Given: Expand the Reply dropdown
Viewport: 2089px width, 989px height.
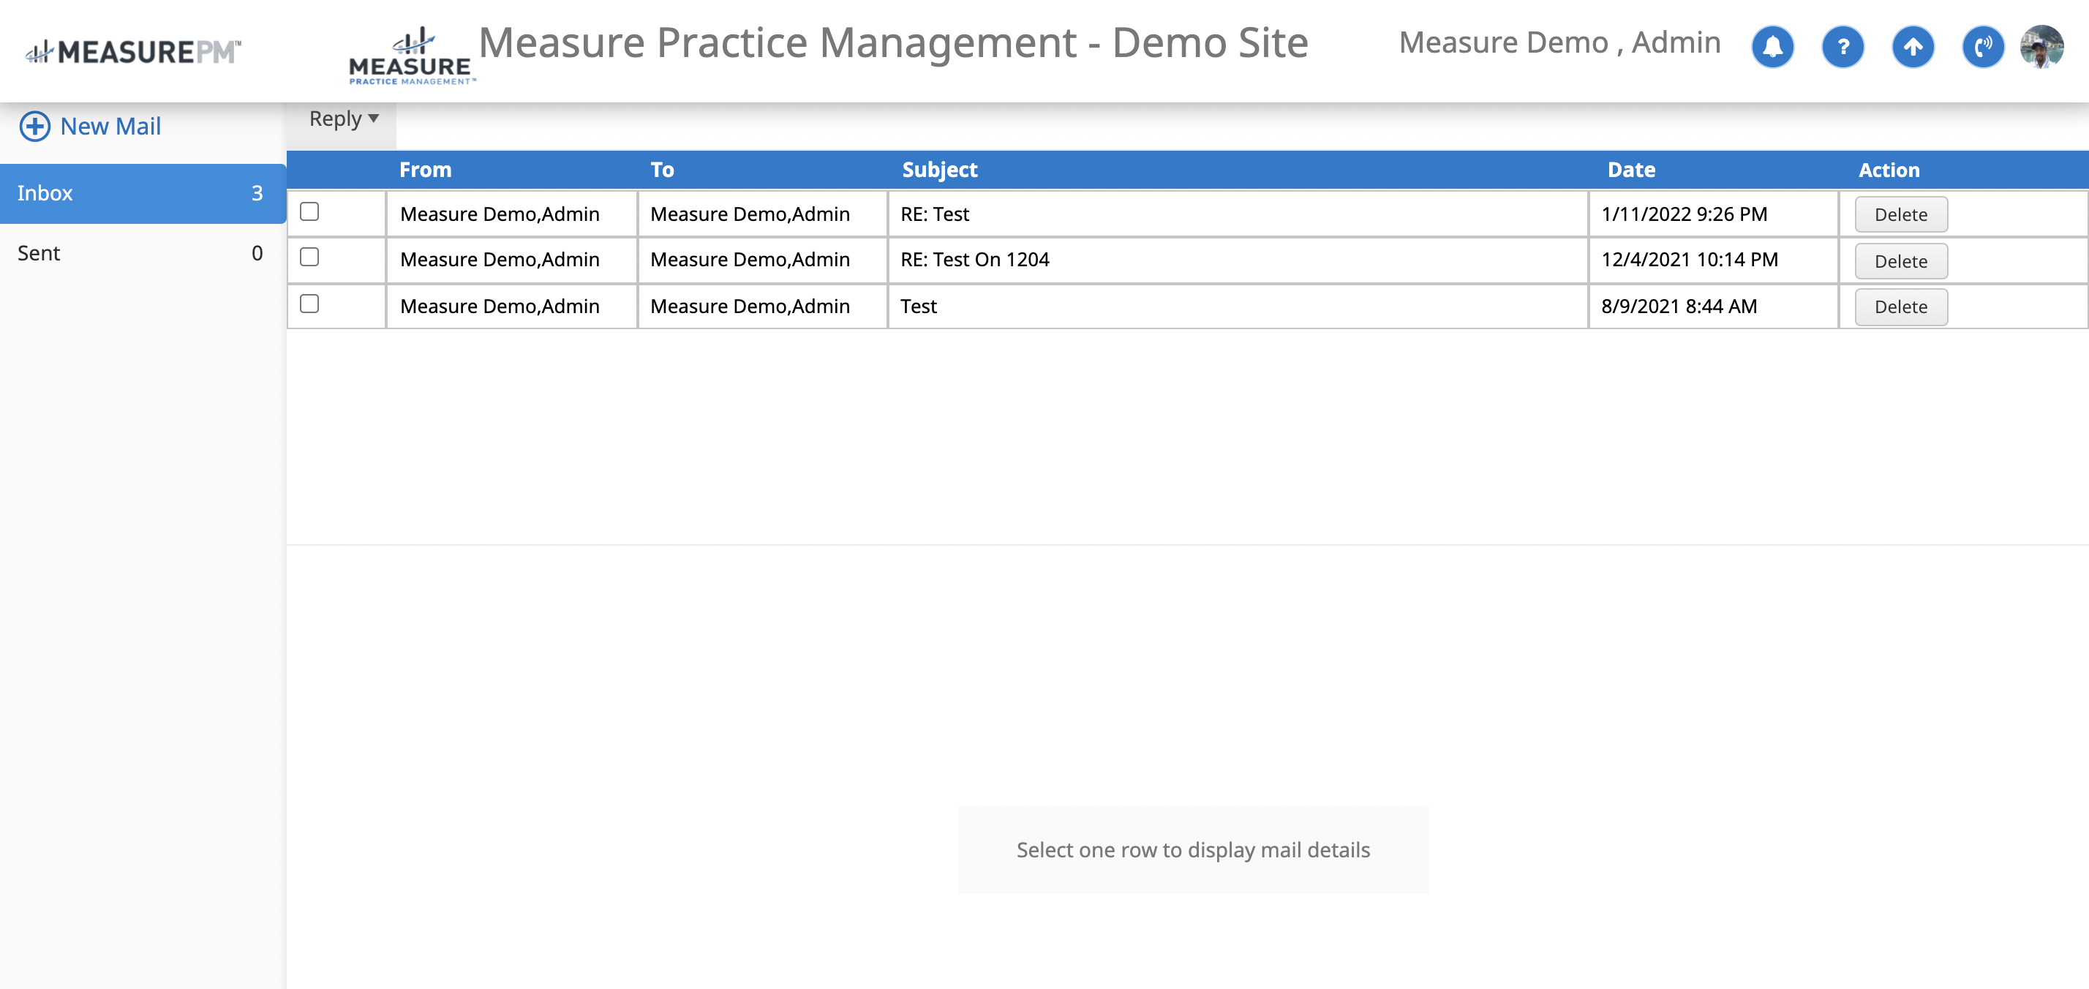Looking at the screenshot, I should (x=344, y=119).
